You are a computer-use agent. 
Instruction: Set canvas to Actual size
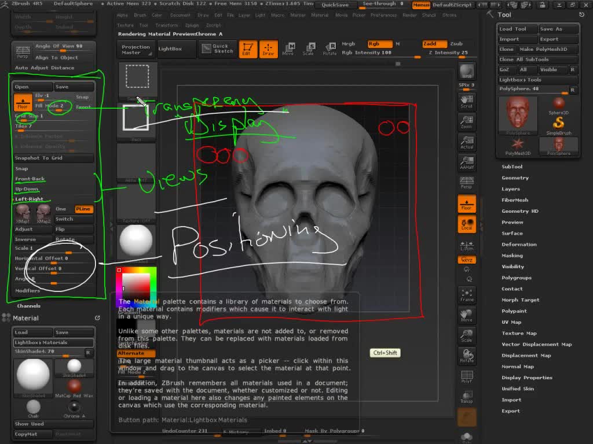tap(467, 142)
